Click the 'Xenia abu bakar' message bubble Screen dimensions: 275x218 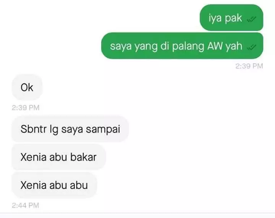coord(59,157)
